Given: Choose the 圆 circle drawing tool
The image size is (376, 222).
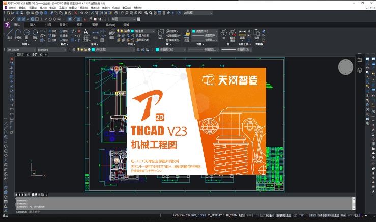Looking at the screenshot, I should [x=27, y=33].
